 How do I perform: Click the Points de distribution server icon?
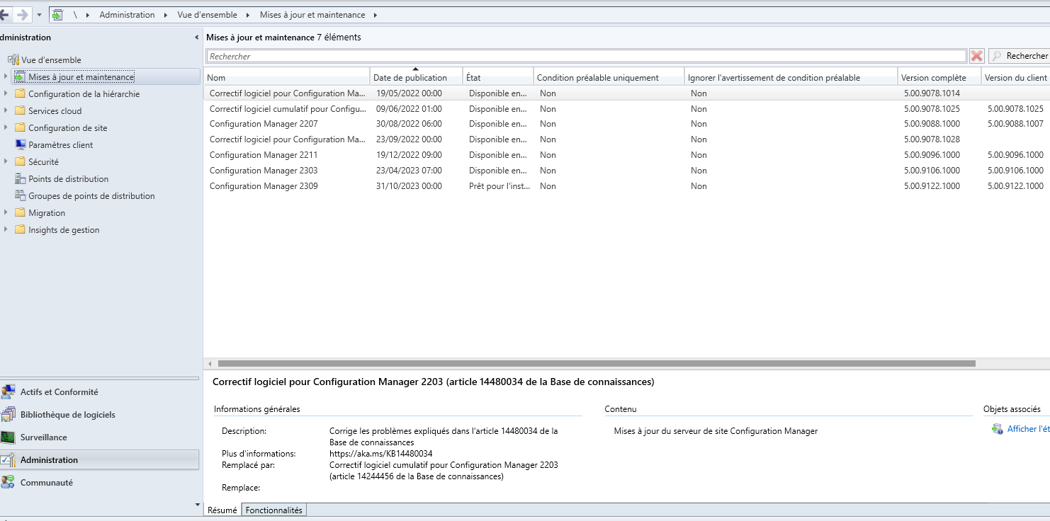click(20, 179)
